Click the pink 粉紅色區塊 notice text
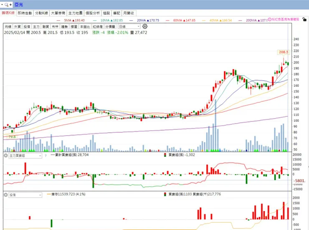309x230 pixels. [286, 19]
